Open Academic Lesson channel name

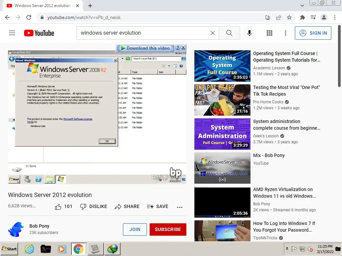click(x=269, y=68)
